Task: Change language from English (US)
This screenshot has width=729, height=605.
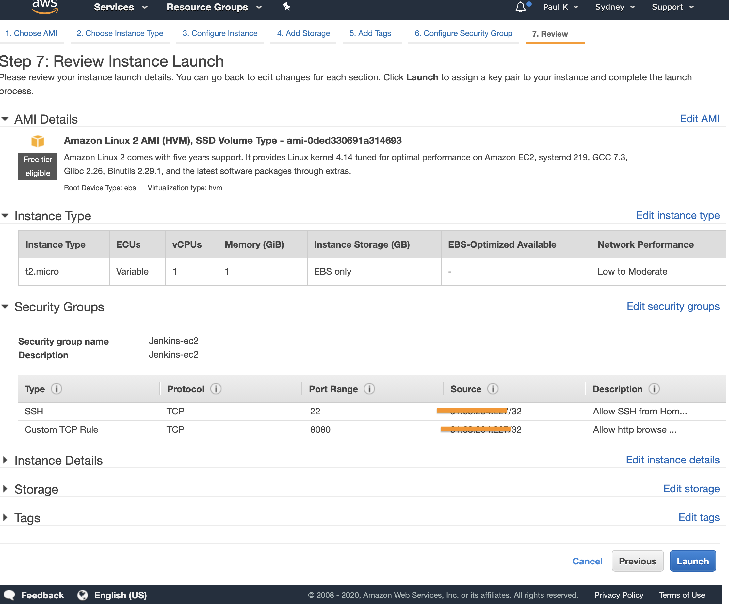Action: coord(120,596)
